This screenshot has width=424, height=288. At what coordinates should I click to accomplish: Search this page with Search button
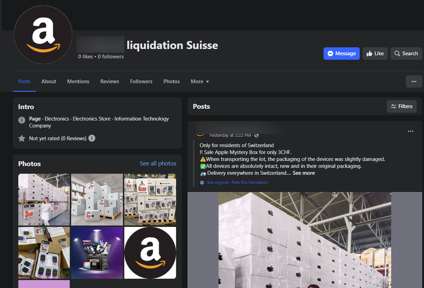pyautogui.click(x=406, y=53)
